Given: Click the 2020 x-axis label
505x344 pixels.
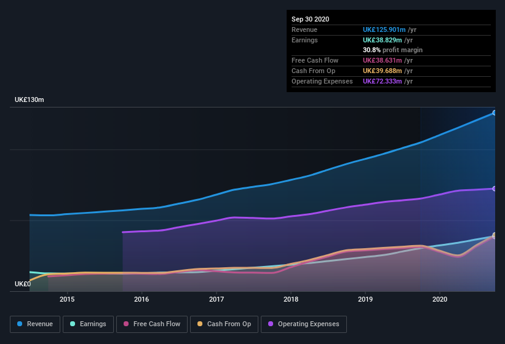Looking at the screenshot, I should (440, 299).
